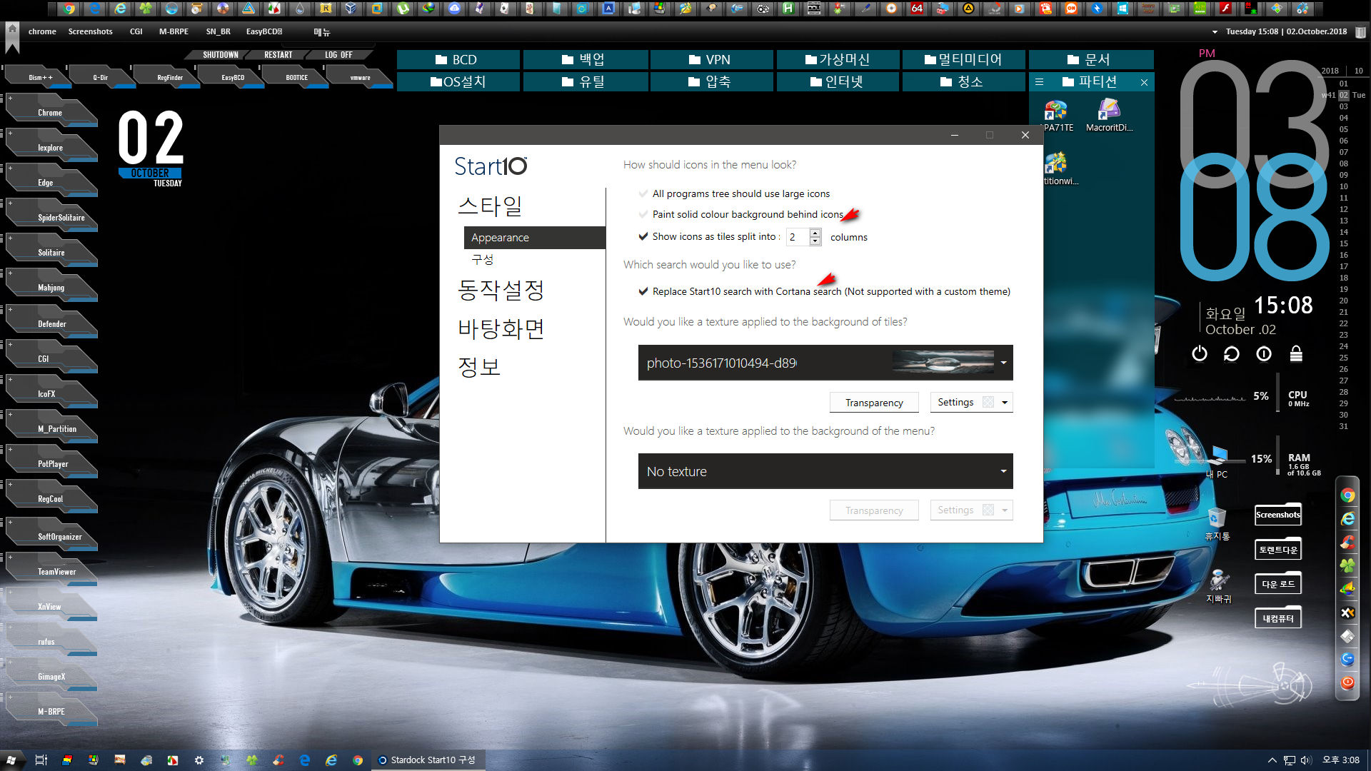The width and height of the screenshot is (1371, 771).
Task: Decrease tile columns with down stepper
Action: click(815, 241)
